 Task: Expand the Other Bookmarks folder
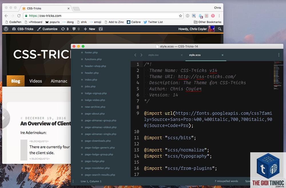coord(208,22)
